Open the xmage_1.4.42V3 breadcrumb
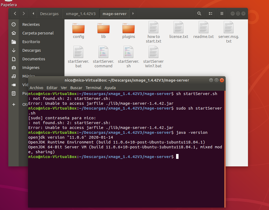The image size is (269, 210). 81,14
